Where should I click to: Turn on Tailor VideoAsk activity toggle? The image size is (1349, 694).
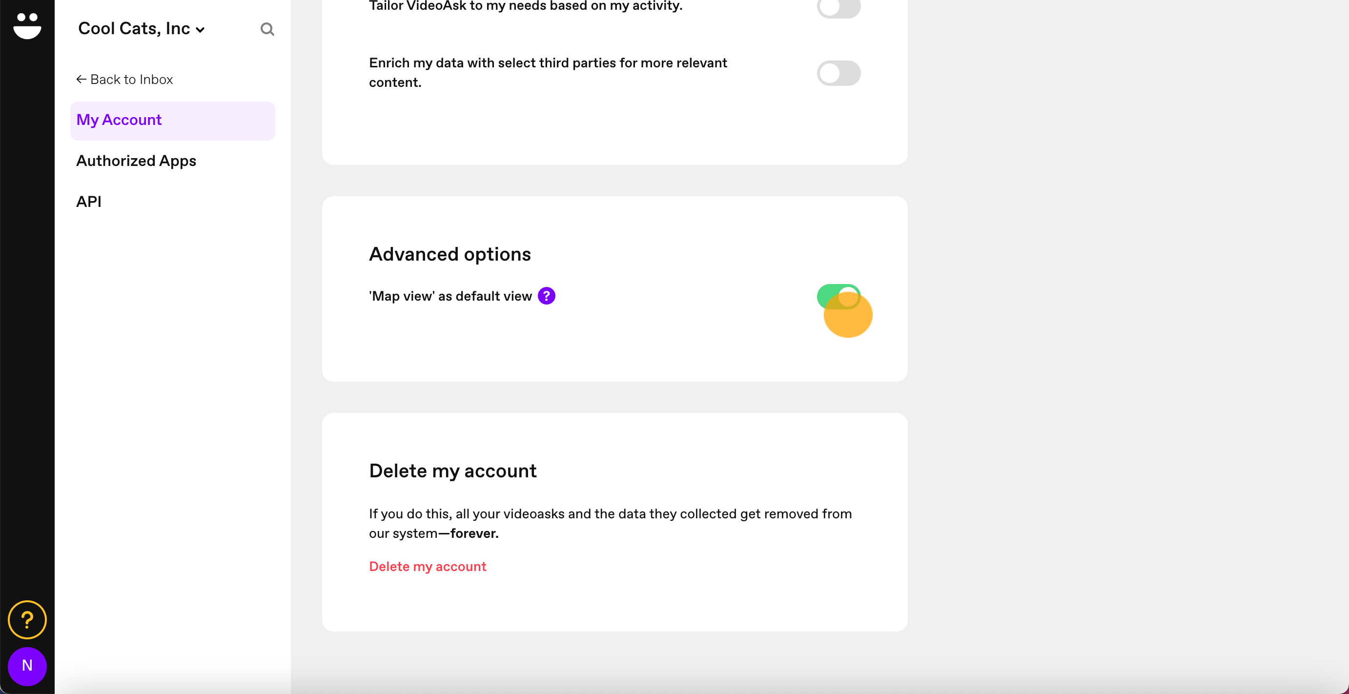pos(838,7)
